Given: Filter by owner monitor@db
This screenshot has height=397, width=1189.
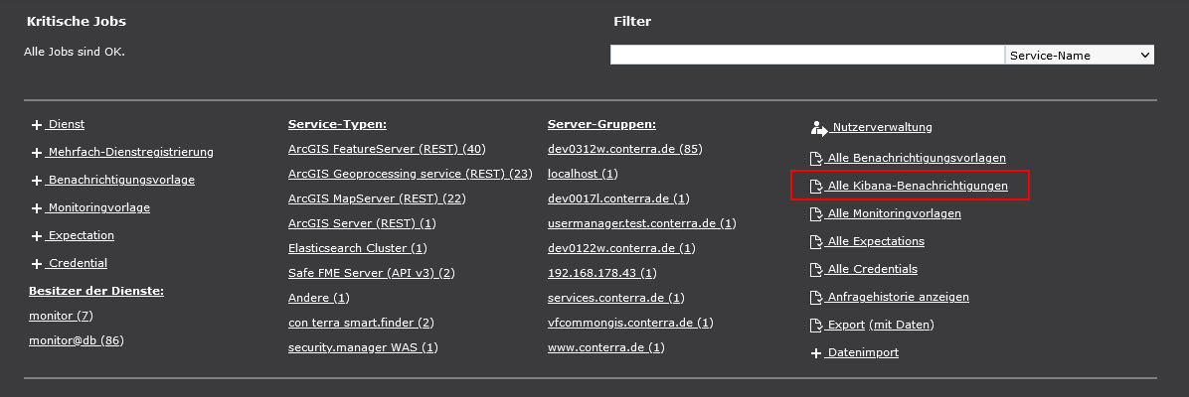Looking at the screenshot, I should click(76, 340).
